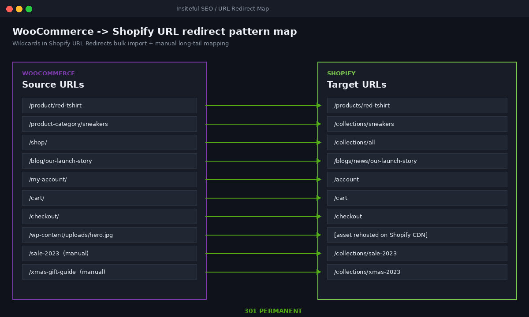The height and width of the screenshot is (317, 529).
Task: Click the 301 PERMANENT legend label
Action: (x=273, y=311)
